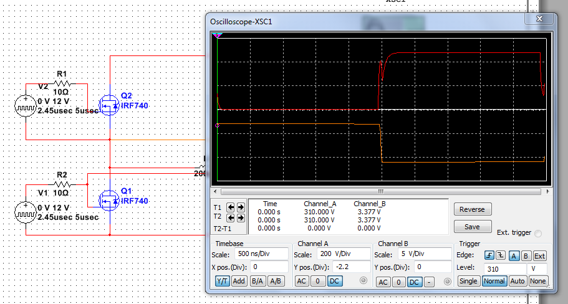This screenshot has width=568, height=304.
Task: Click the horizontal scrollbar thumb below the graph
Action: pyautogui.click(x=380, y=191)
